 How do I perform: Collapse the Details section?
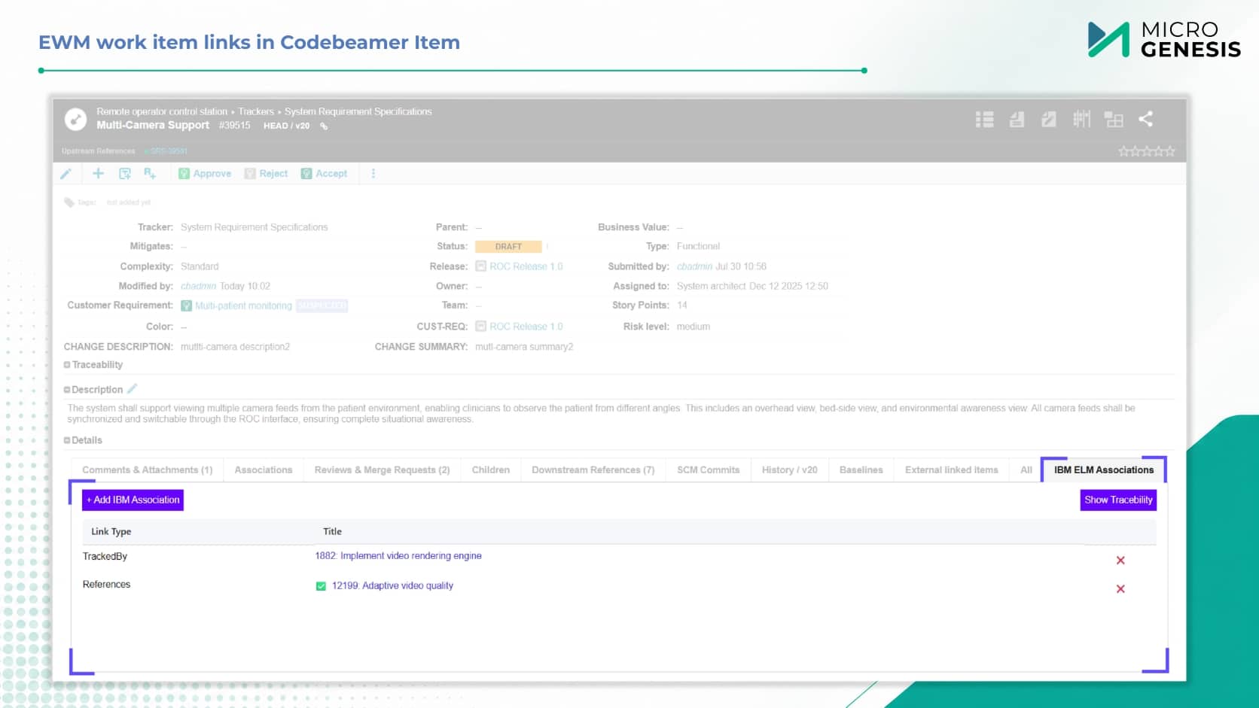coord(67,440)
